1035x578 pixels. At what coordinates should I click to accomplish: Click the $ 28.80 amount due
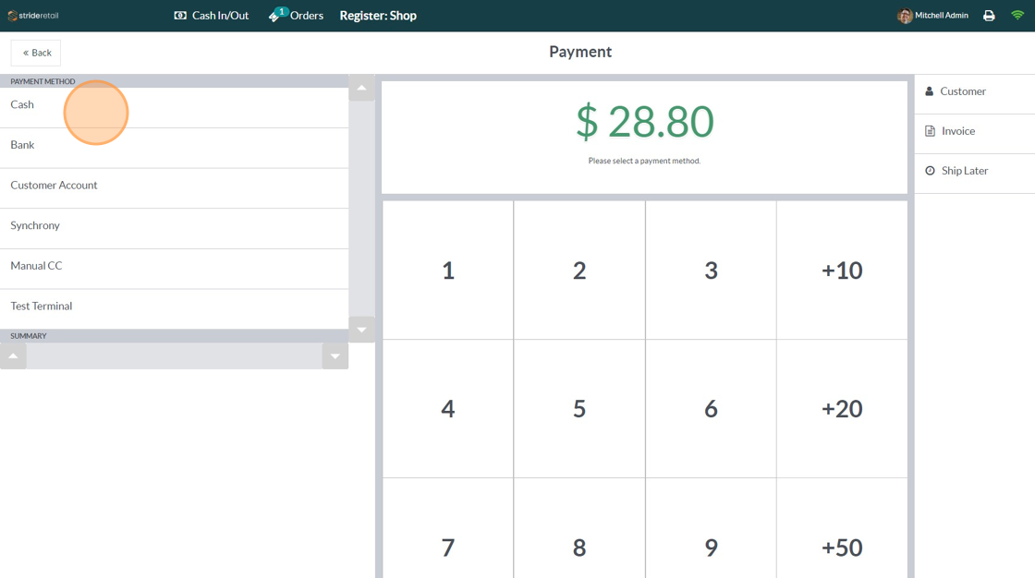[x=645, y=121]
